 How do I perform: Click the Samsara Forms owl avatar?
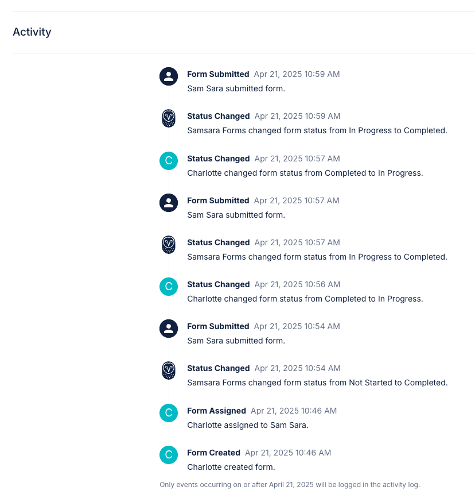168,118
